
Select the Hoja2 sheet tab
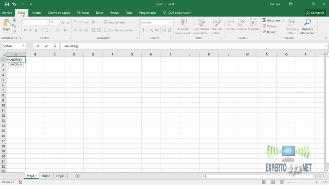(x=46, y=176)
